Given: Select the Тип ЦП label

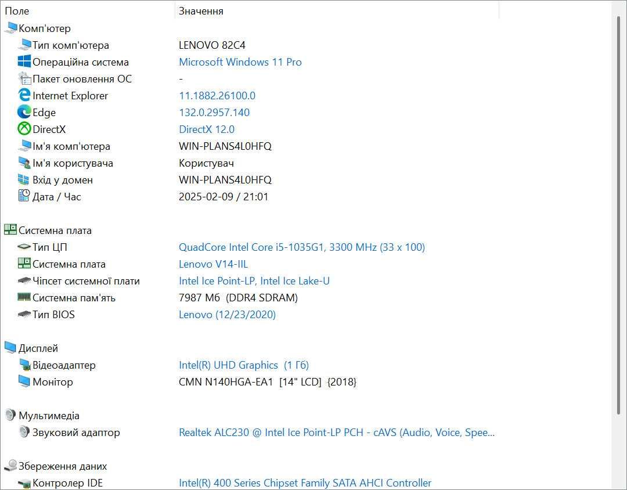Looking at the screenshot, I should (49, 247).
